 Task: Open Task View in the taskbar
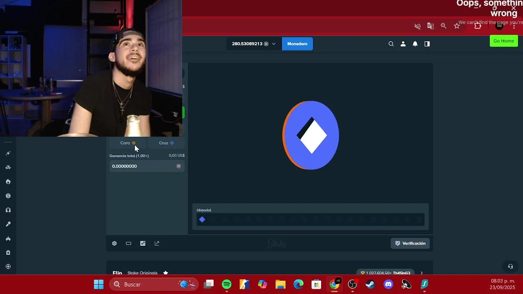point(209,284)
